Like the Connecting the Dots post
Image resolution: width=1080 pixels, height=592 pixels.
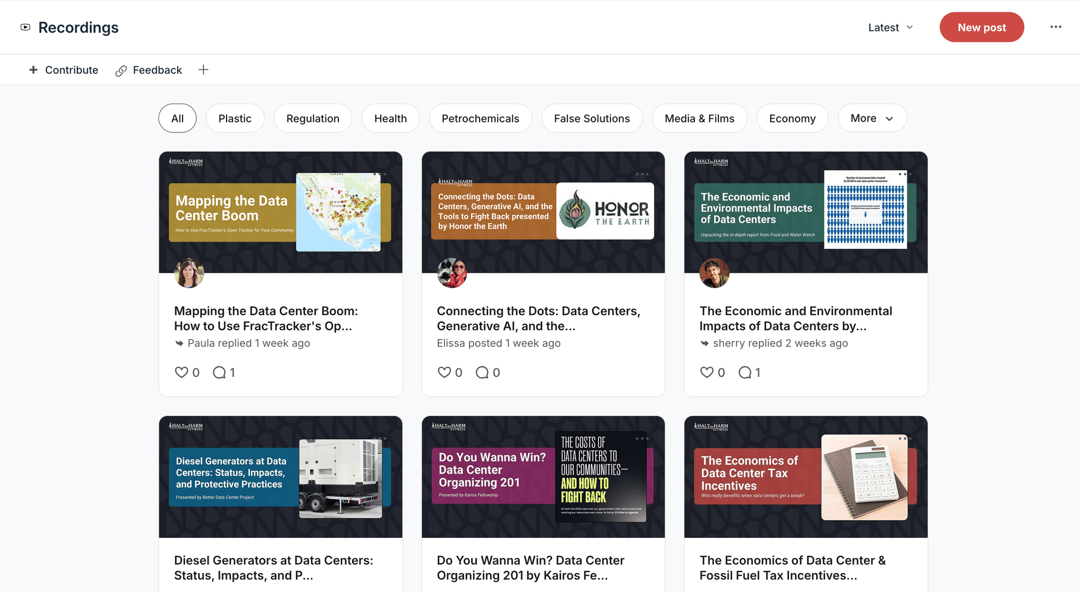click(x=444, y=372)
